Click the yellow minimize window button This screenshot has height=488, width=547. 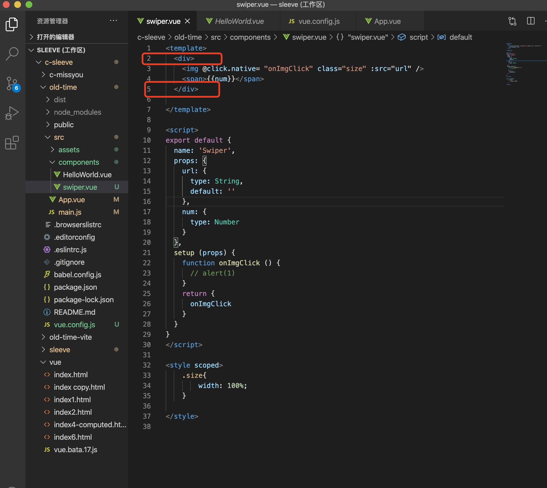[x=18, y=5]
